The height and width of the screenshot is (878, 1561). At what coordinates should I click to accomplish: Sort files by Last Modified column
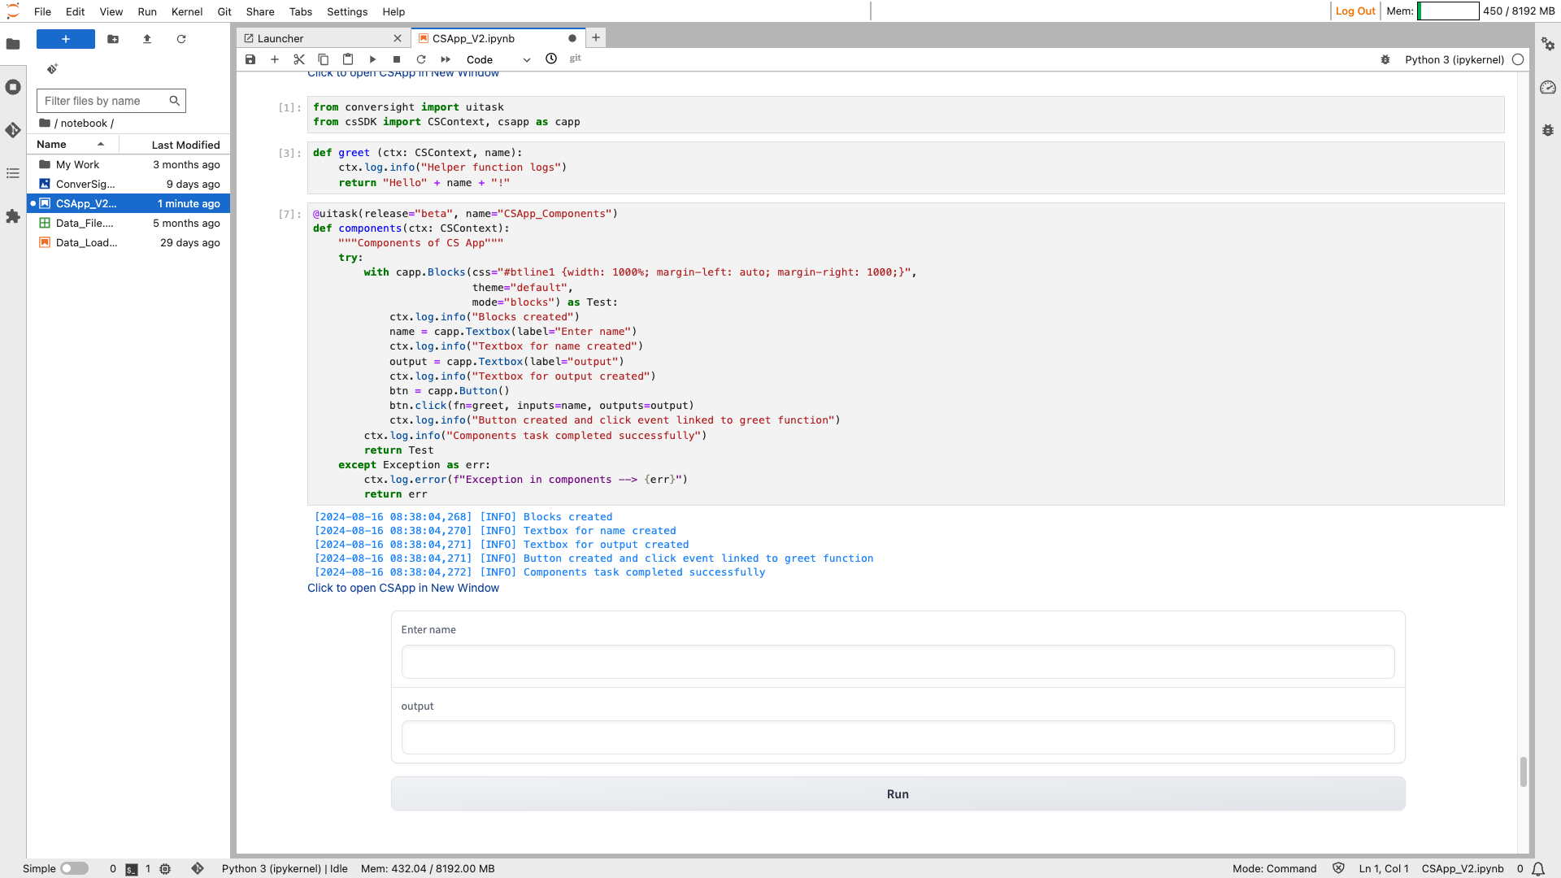[x=174, y=145]
